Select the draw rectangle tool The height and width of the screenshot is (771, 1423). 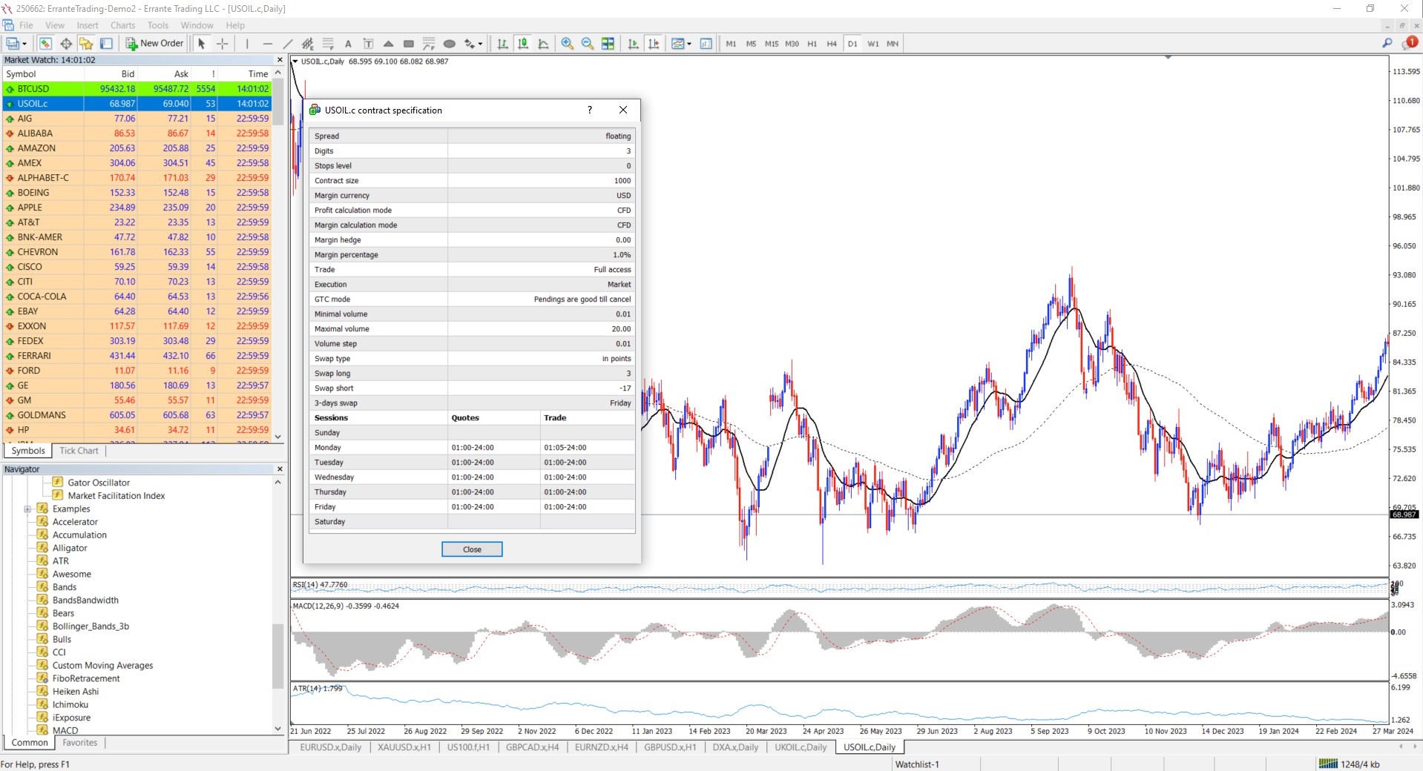point(408,44)
